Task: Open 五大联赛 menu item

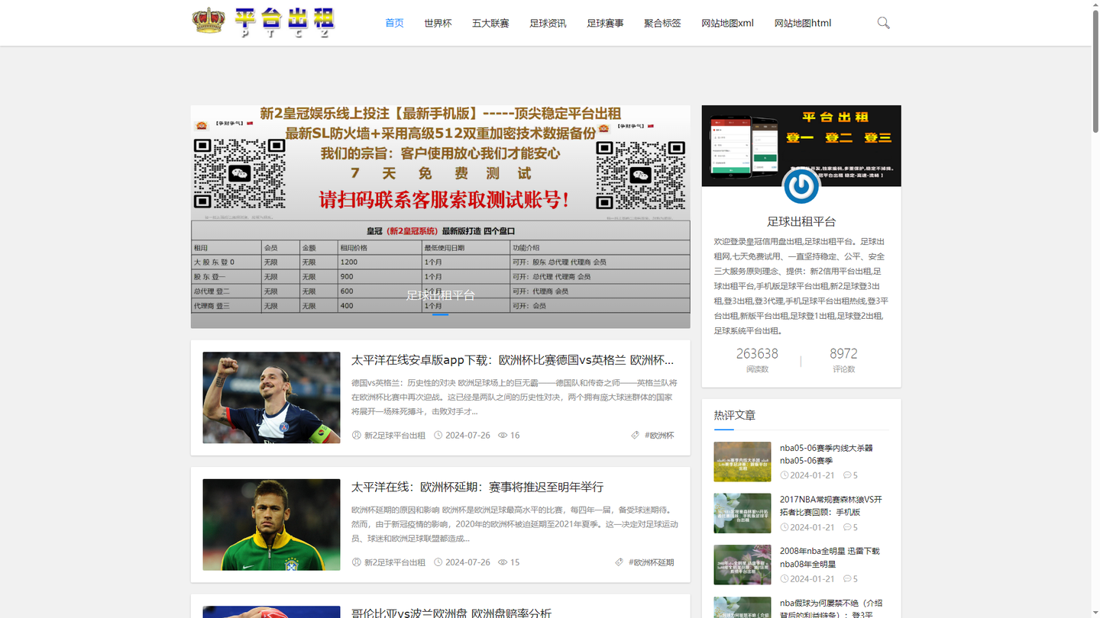Action: (x=490, y=23)
